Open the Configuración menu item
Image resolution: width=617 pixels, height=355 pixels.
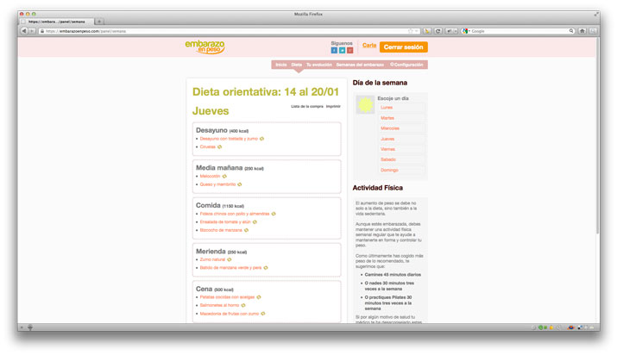click(x=406, y=65)
